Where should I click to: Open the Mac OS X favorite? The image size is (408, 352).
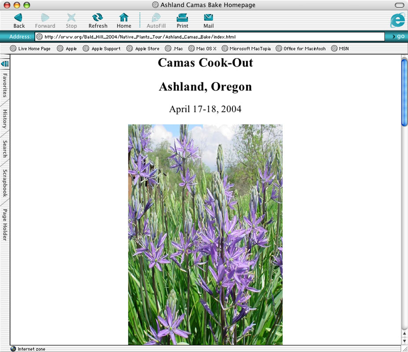tap(202, 48)
